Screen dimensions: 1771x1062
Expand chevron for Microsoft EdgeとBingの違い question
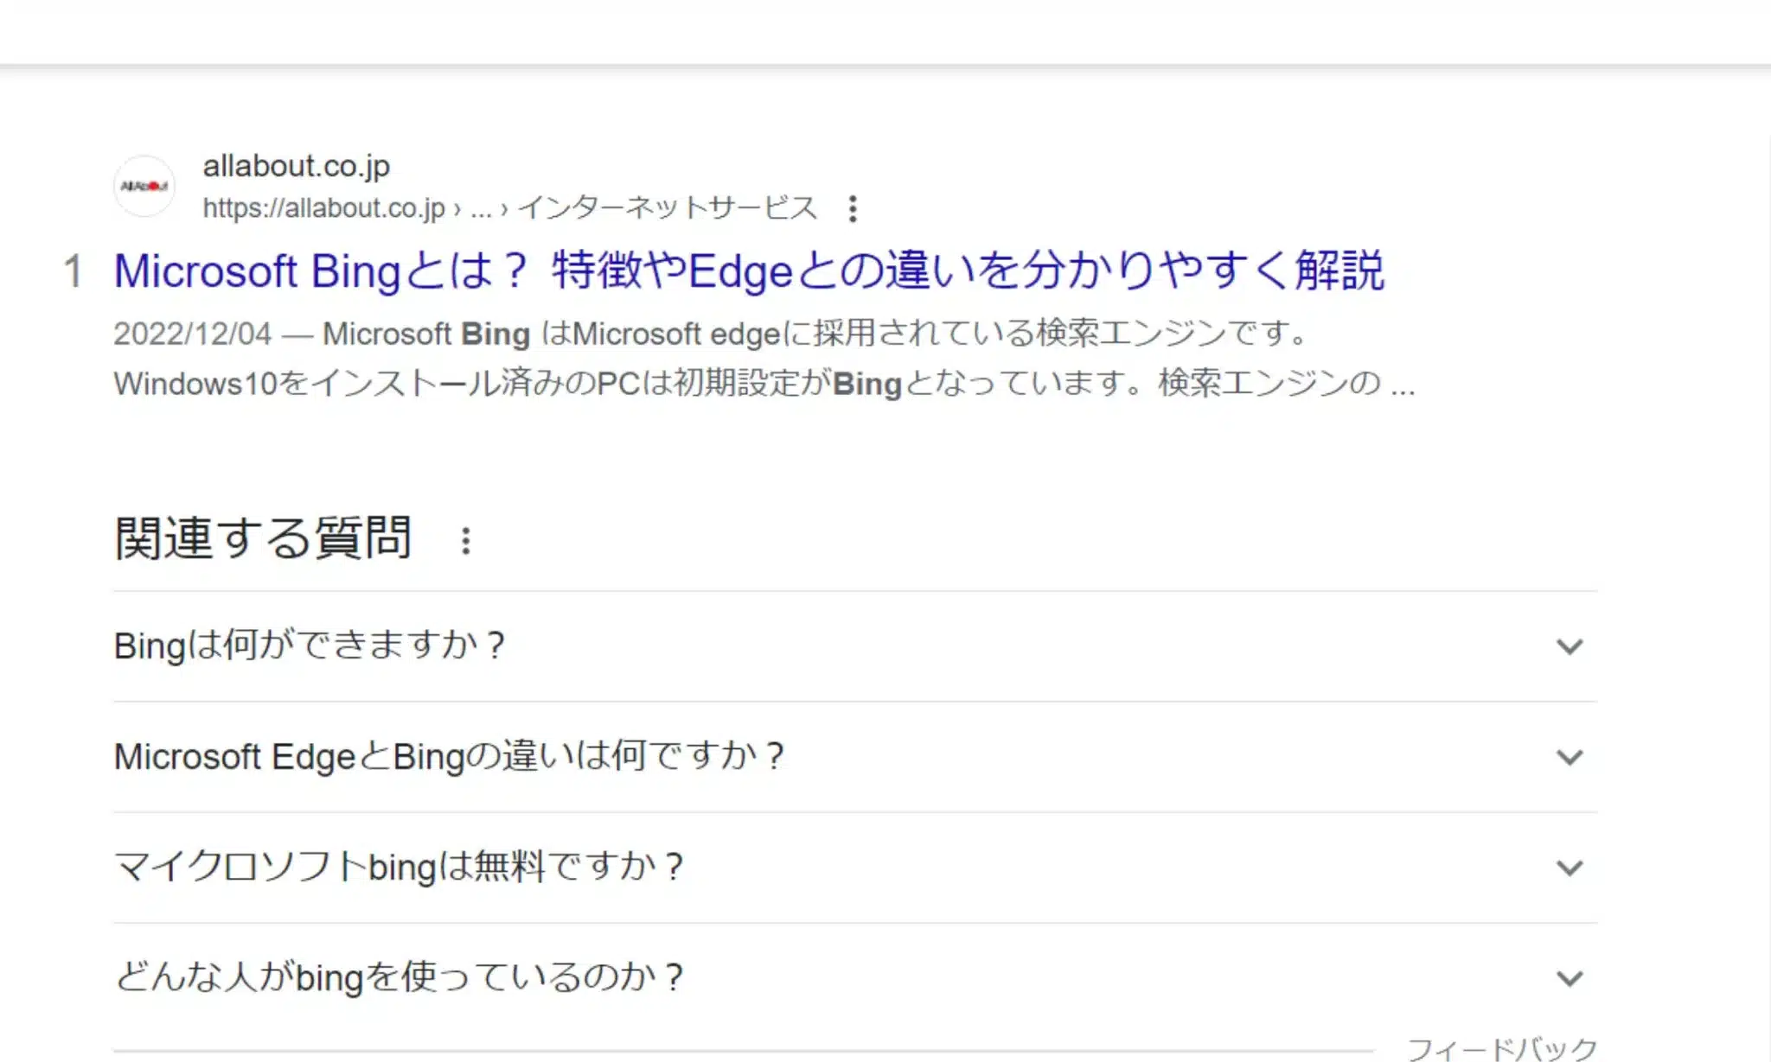(x=1570, y=757)
